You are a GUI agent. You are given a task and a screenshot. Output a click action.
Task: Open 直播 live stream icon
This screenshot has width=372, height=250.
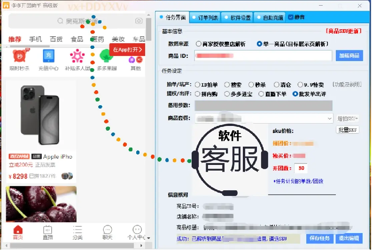[47, 232]
